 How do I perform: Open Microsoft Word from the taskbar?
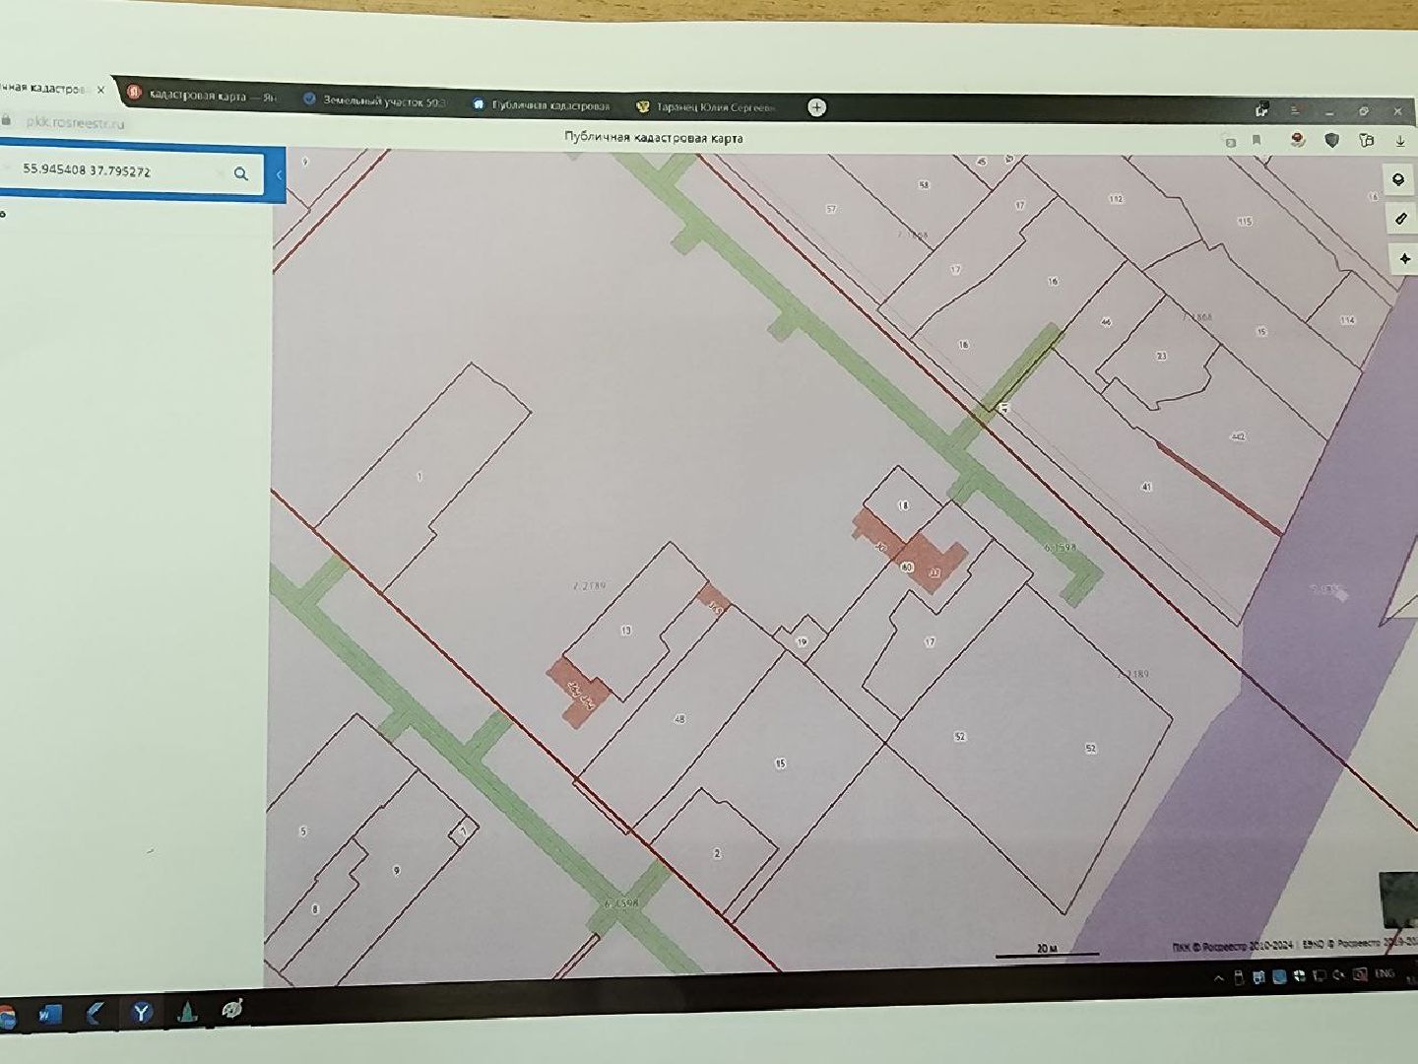[x=50, y=1014]
